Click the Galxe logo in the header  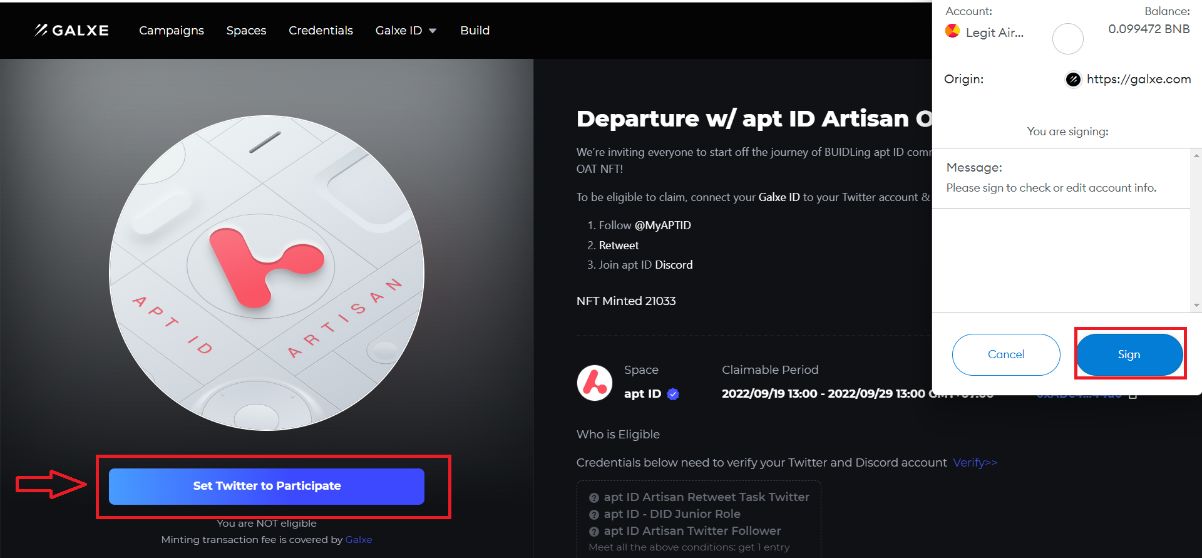pos(71,30)
